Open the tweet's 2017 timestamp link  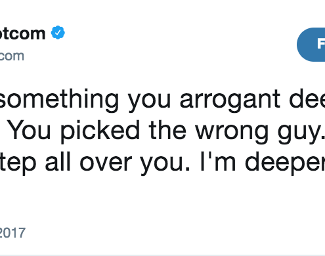[x=12, y=232]
